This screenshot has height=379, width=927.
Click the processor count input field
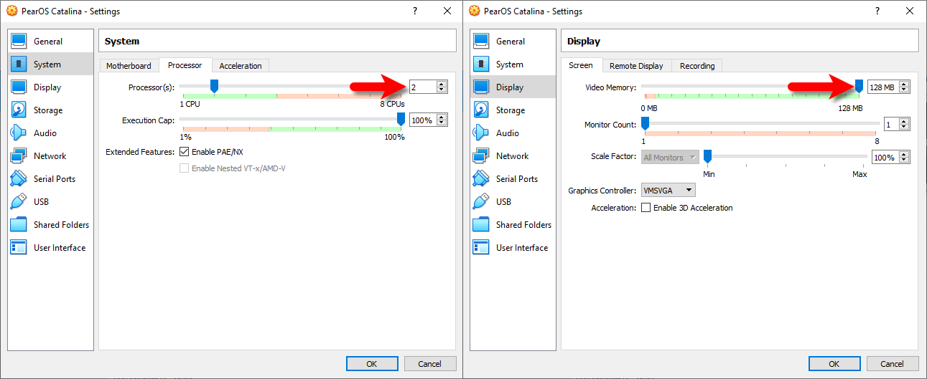tap(423, 87)
